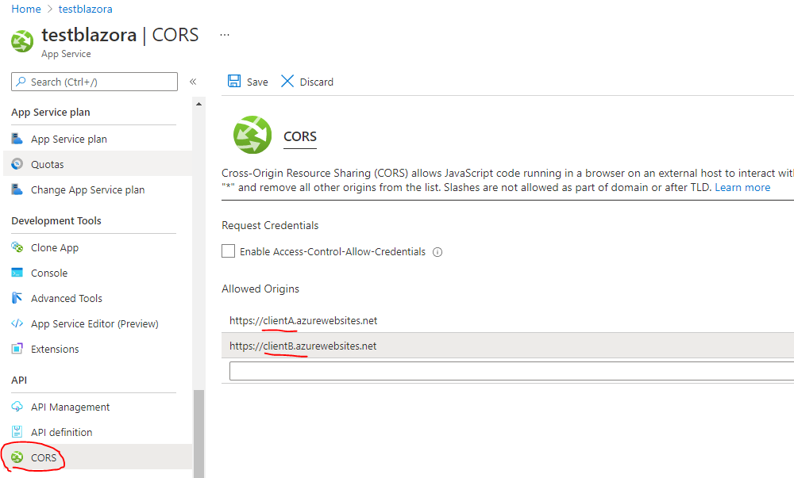Click the search magnifier icon
The height and width of the screenshot is (478, 794).
21,82
